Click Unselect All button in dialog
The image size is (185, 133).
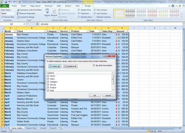[70, 66]
